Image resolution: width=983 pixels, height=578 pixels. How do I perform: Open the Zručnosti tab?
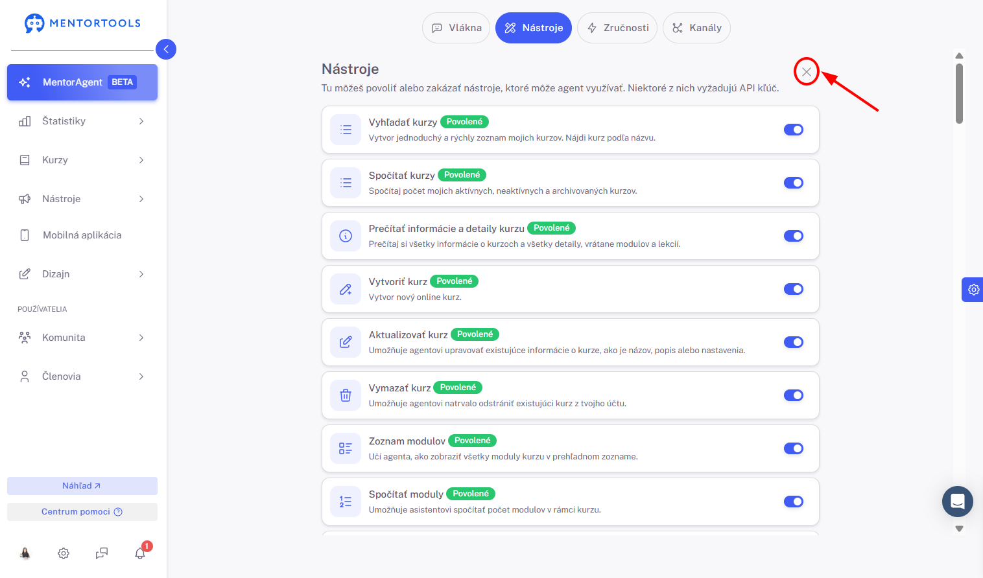coord(617,28)
